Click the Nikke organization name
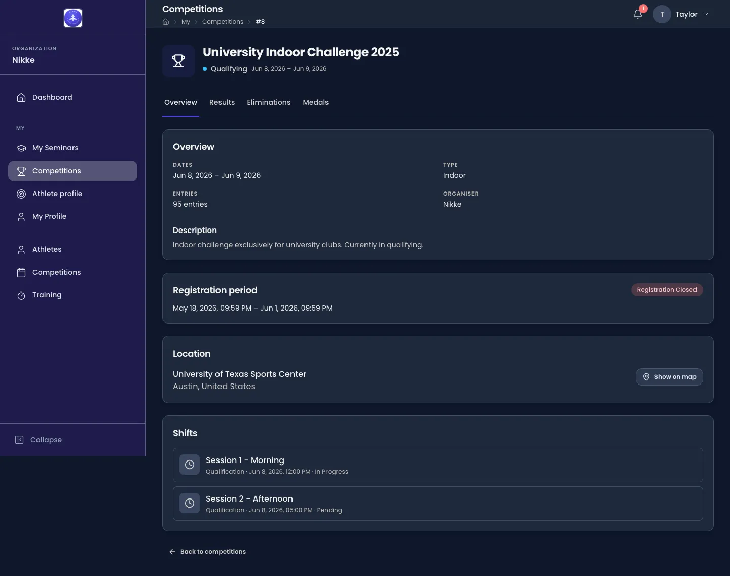Image resolution: width=730 pixels, height=576 pixels. click(x=23, y=60)
